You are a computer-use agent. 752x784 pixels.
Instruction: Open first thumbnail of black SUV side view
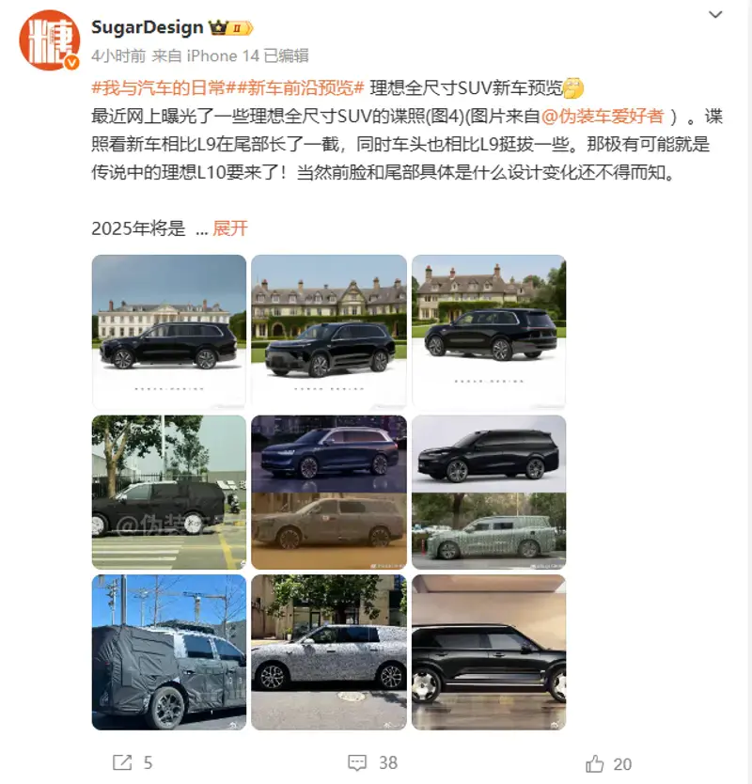coord(169,332)
